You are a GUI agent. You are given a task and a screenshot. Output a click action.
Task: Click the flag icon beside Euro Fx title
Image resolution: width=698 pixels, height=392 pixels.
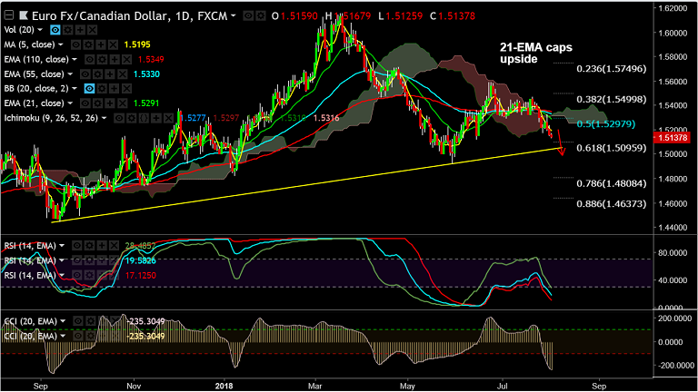pos(24,16)
